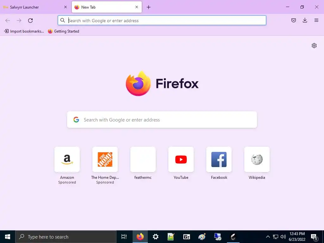The height and width of the screenshot is (243, 324).
Task: Open the Getting Started bookmark
Action: [63, 31]
